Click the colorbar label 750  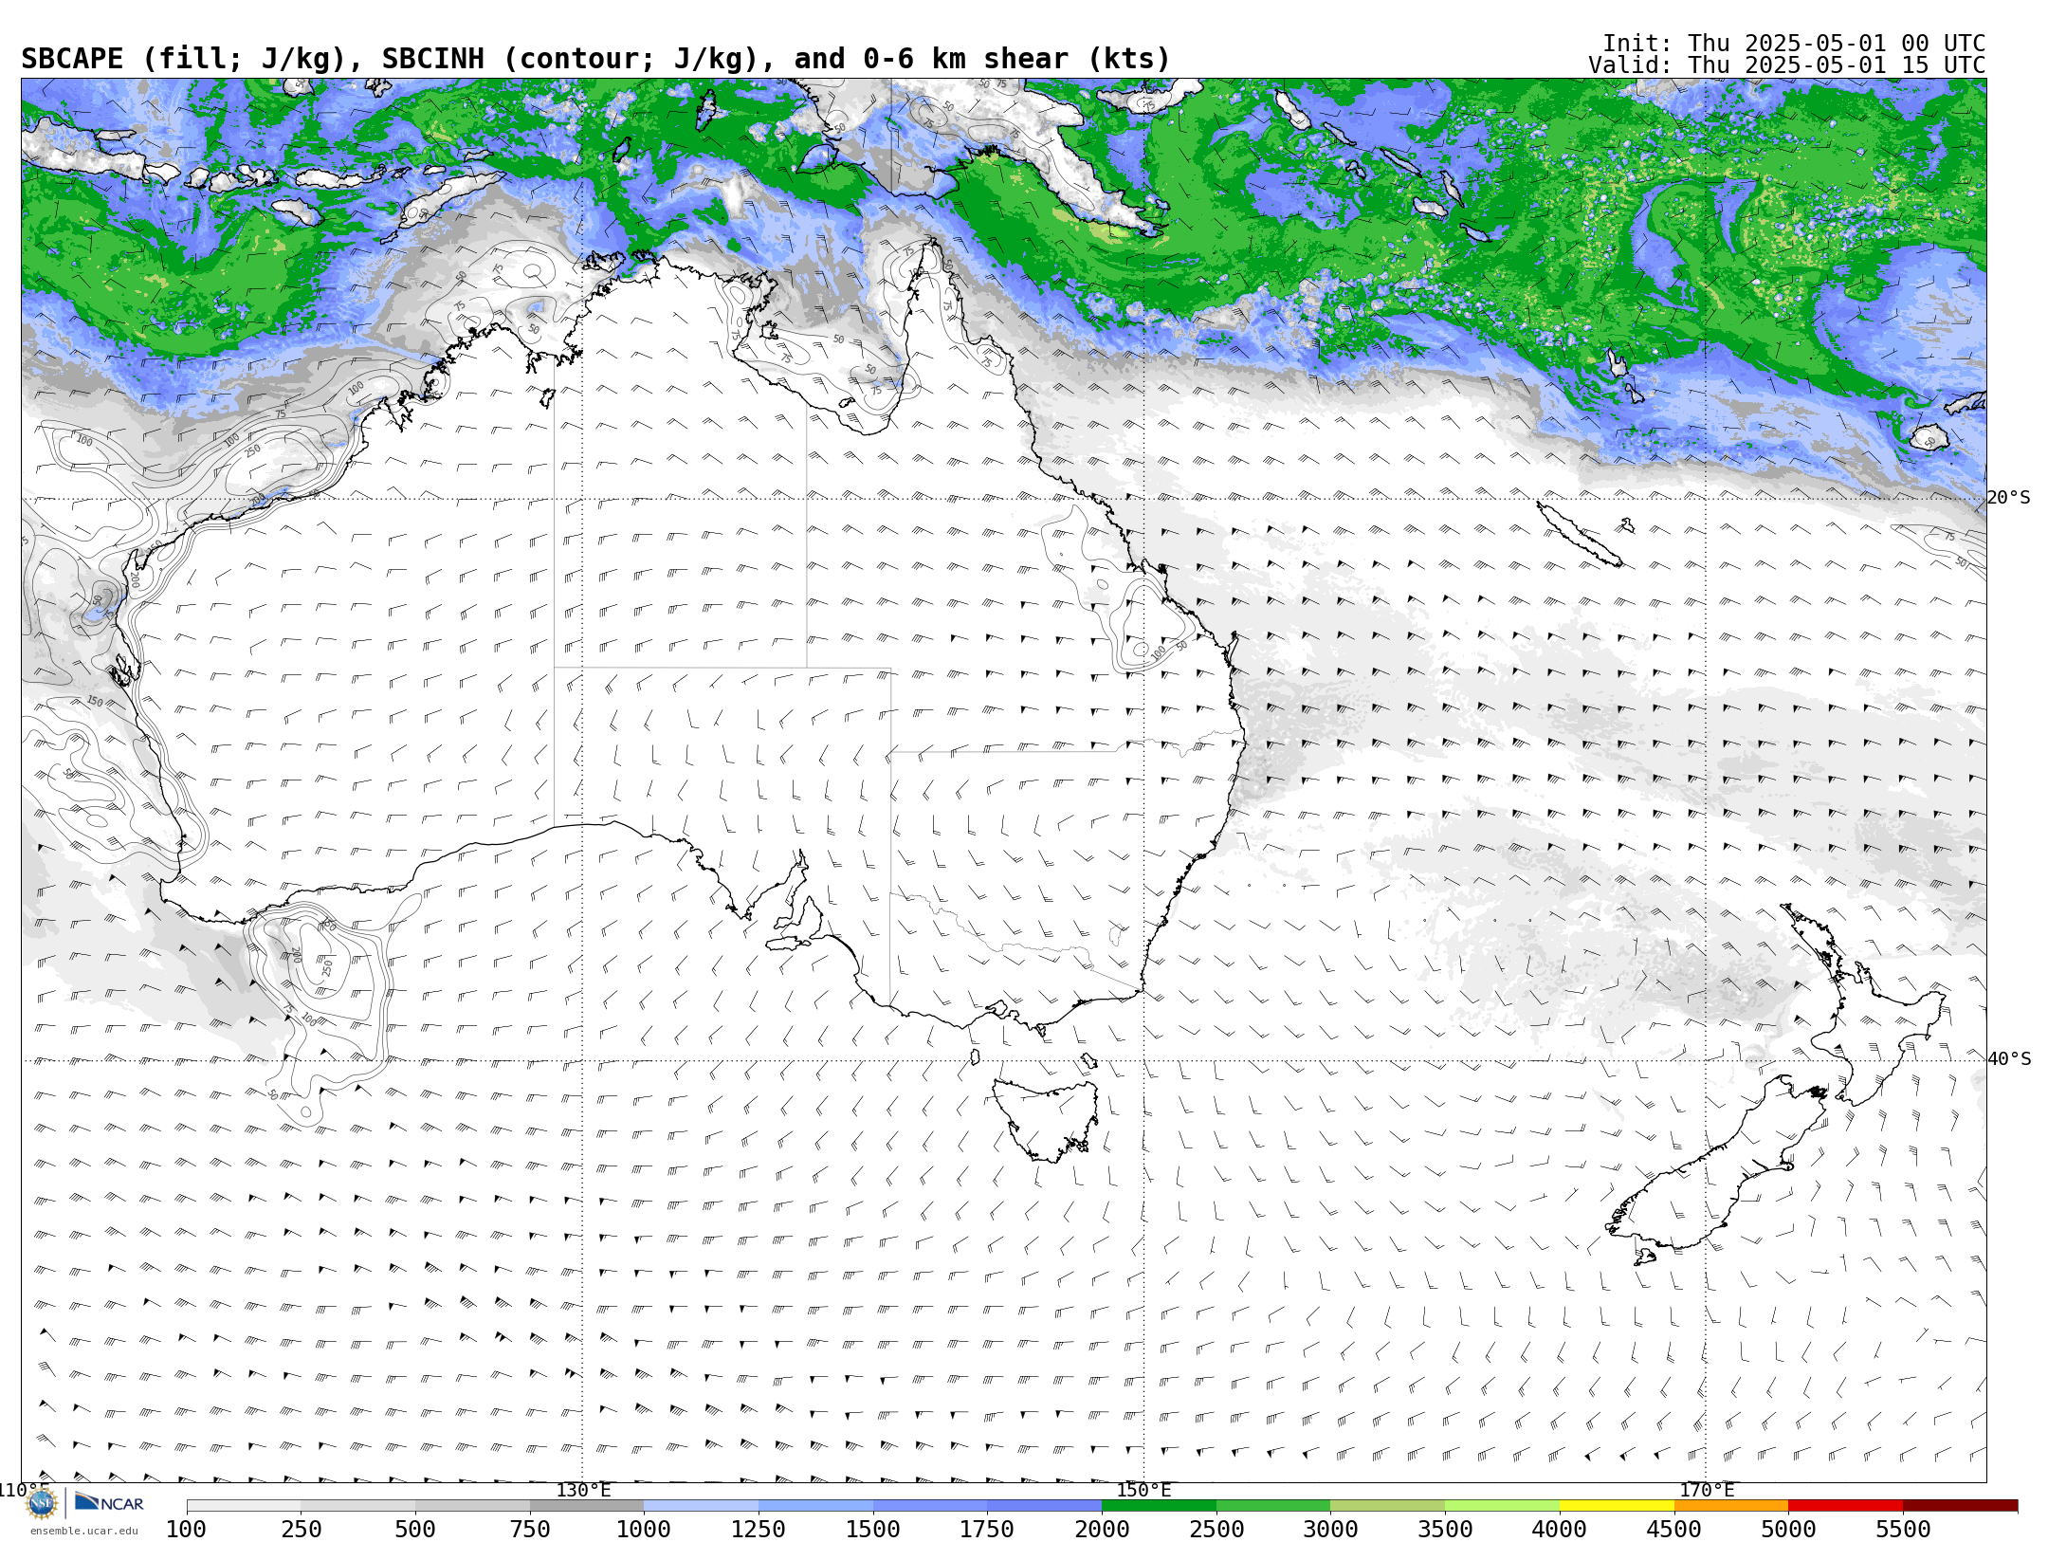point(530,1530)
